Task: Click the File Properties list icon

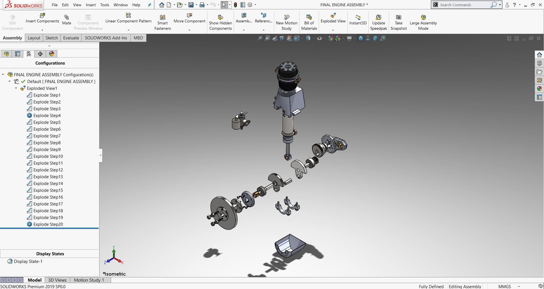Action: click(x=243, y=5)
